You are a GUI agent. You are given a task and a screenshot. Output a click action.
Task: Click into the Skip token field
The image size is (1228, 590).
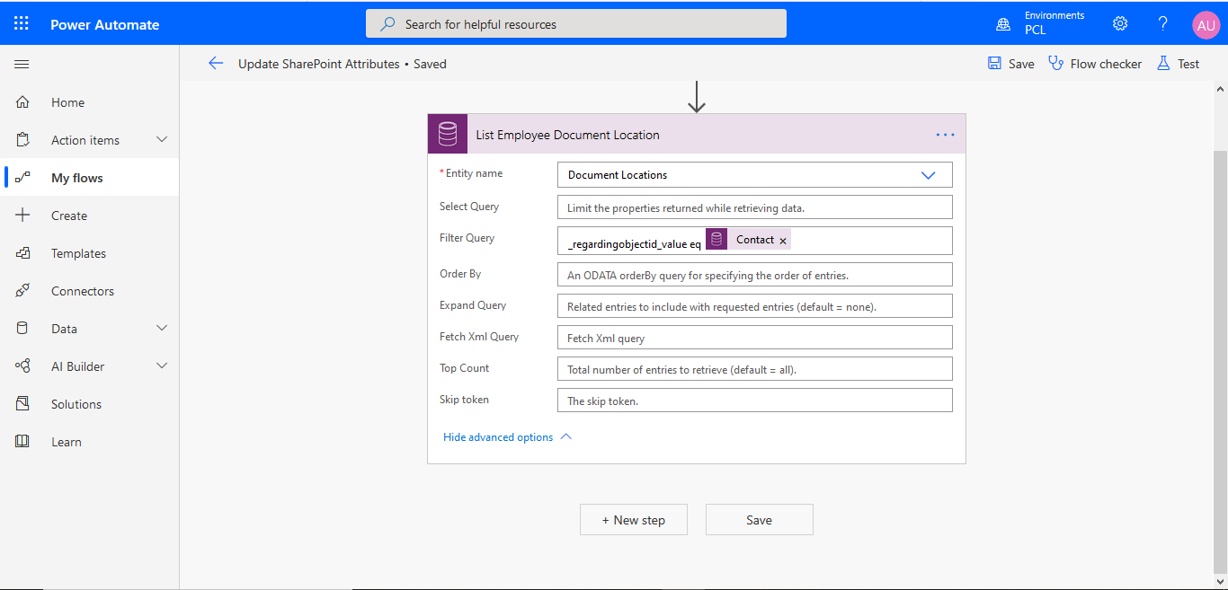pos(754,401)
